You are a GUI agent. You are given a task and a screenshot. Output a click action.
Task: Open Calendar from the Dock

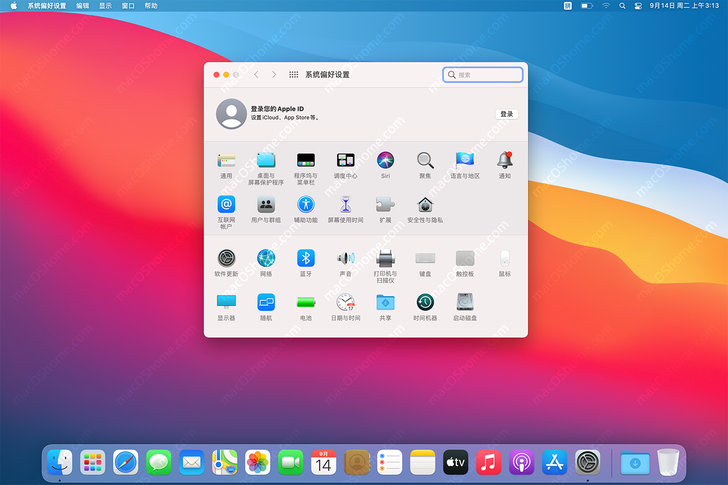click(x=323, y=462)
